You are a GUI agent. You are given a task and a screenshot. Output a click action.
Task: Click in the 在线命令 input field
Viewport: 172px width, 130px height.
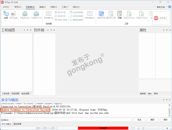click(x=73, y=120)
